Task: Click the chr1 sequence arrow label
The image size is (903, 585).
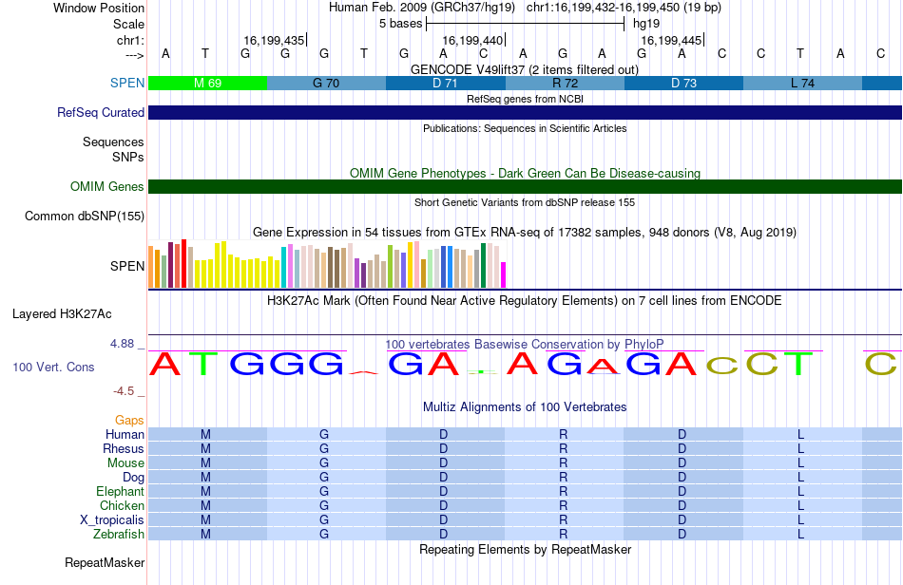Action: pyautogui.click(x=135, y=55)
